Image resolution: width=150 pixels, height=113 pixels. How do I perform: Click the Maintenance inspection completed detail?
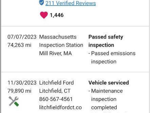pos(105,99)
